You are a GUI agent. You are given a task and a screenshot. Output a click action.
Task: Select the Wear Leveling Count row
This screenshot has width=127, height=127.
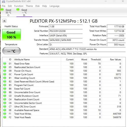(62, 78)
